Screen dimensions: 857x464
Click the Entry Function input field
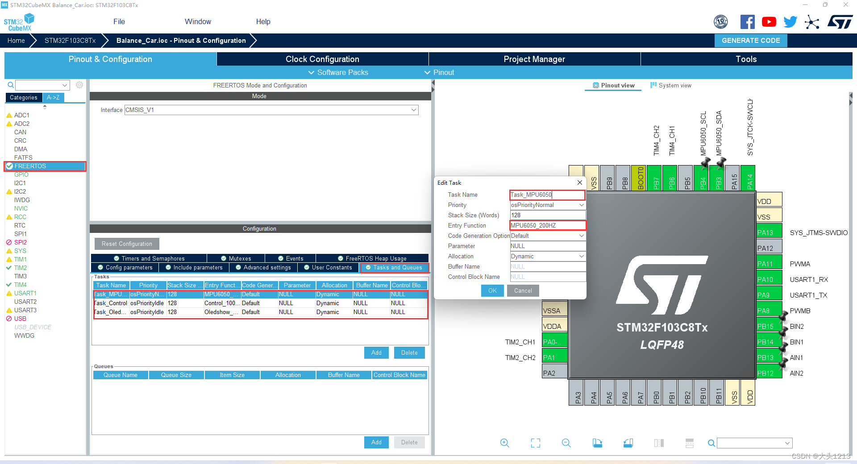(547, 226)
